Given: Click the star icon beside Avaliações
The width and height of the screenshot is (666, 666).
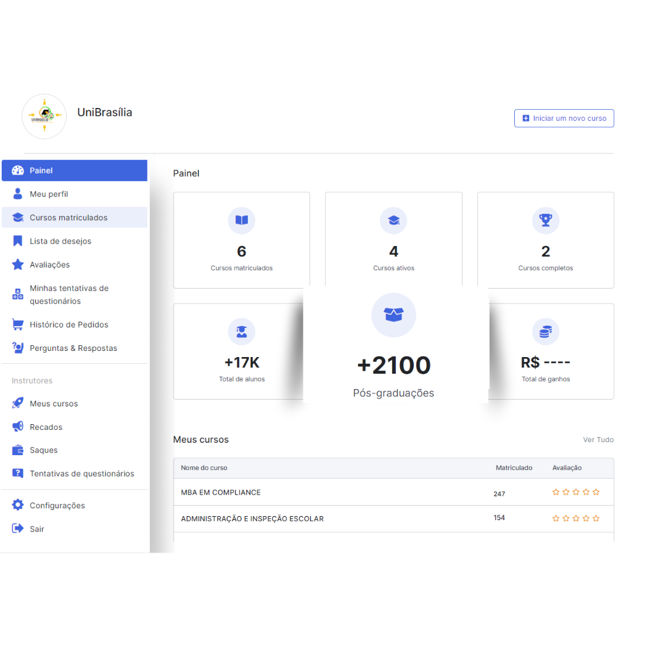Looking at the screenshot, I should pyautogui.click(x=18, y=265).
